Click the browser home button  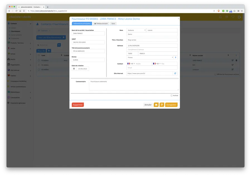click(20, 11)
